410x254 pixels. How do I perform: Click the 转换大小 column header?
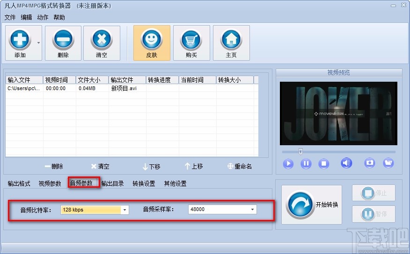coord(235,80)
